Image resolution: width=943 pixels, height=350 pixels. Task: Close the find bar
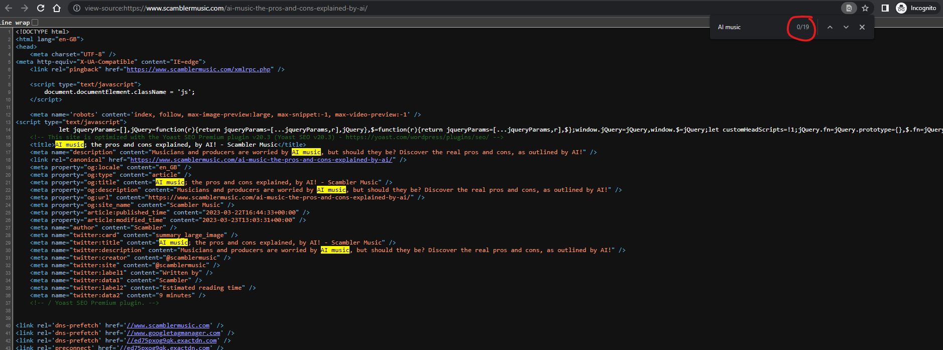(862, 27)
